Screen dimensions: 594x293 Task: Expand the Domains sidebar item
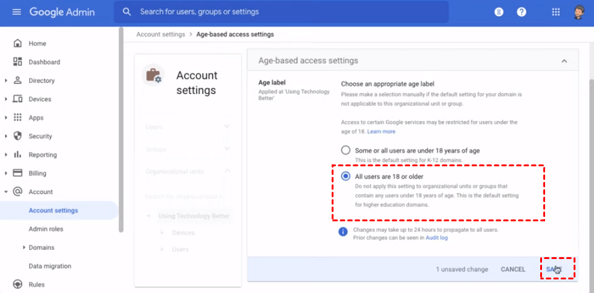(x=24, y=247)
